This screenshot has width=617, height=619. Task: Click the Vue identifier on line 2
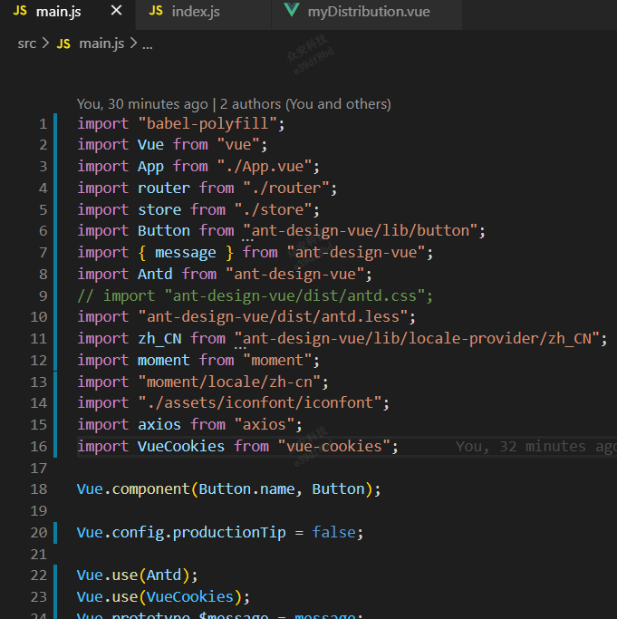click(x=150, y=145)
